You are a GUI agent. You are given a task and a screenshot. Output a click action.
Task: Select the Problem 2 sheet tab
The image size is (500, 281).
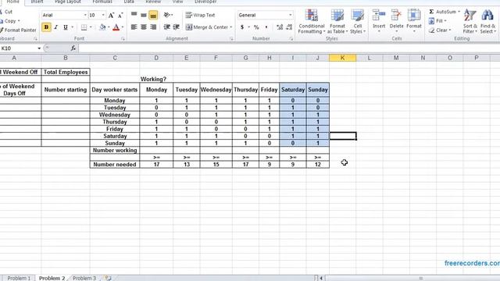tap(52, 278)
